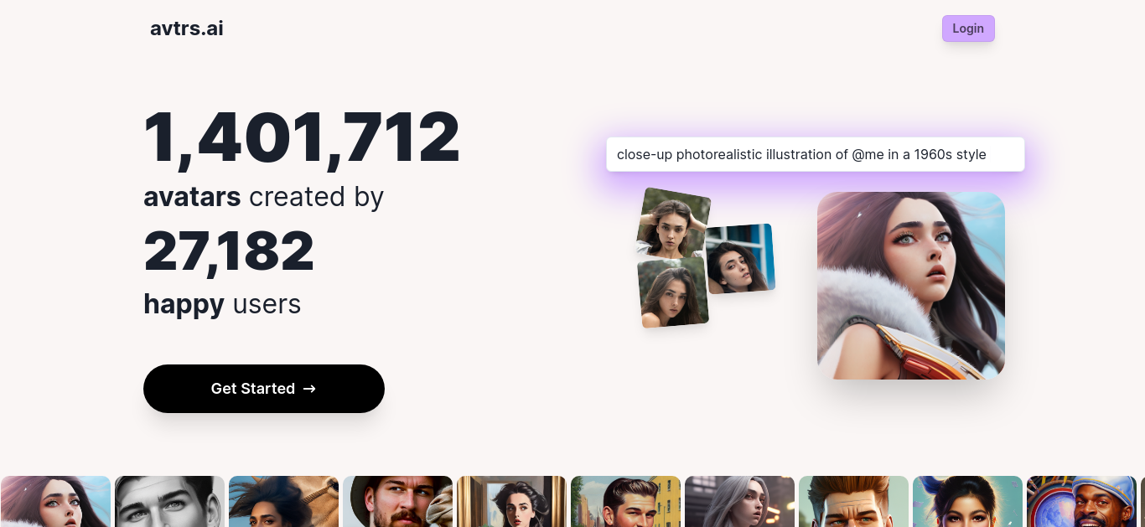Open the black-and-white man gallery avatar
Screen dimensions: 1145x527
tap(169, 501)
